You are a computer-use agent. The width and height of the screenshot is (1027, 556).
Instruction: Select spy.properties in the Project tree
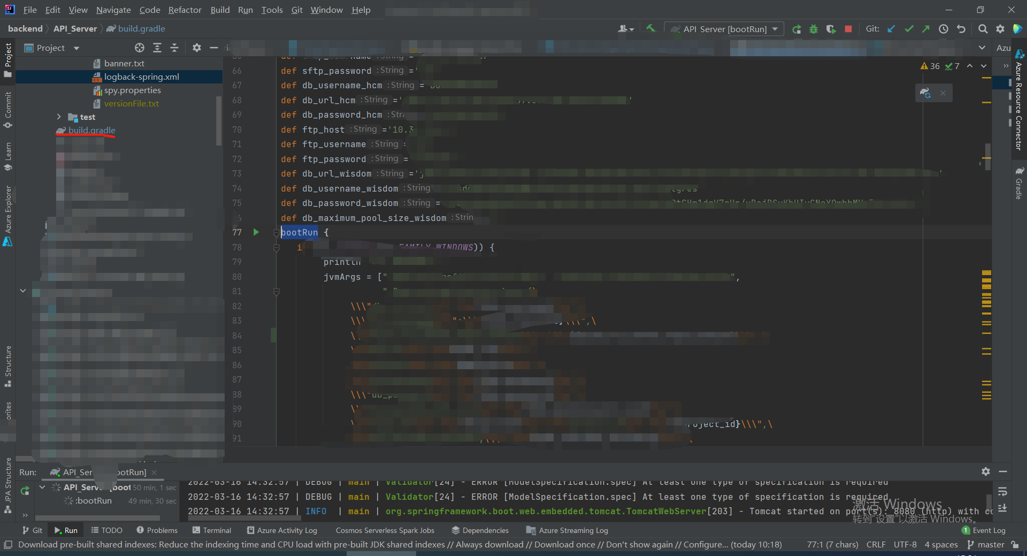click(132, 90)
